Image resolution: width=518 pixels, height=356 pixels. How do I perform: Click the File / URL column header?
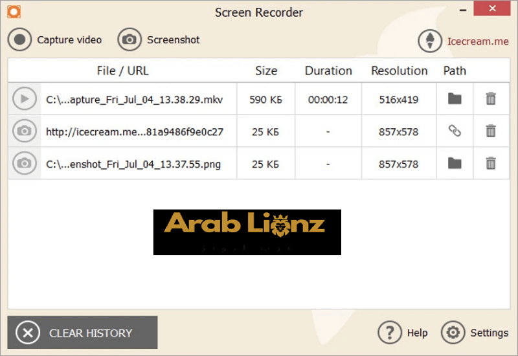pyautogui.click(x=122, y=71)
